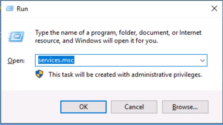Expand the Open command history dropdown
The height and width of the screenshot is (125, 223).
pos(202,60)
